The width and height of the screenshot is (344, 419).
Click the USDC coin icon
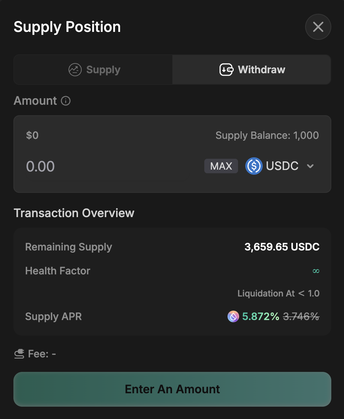click(254, 166)
